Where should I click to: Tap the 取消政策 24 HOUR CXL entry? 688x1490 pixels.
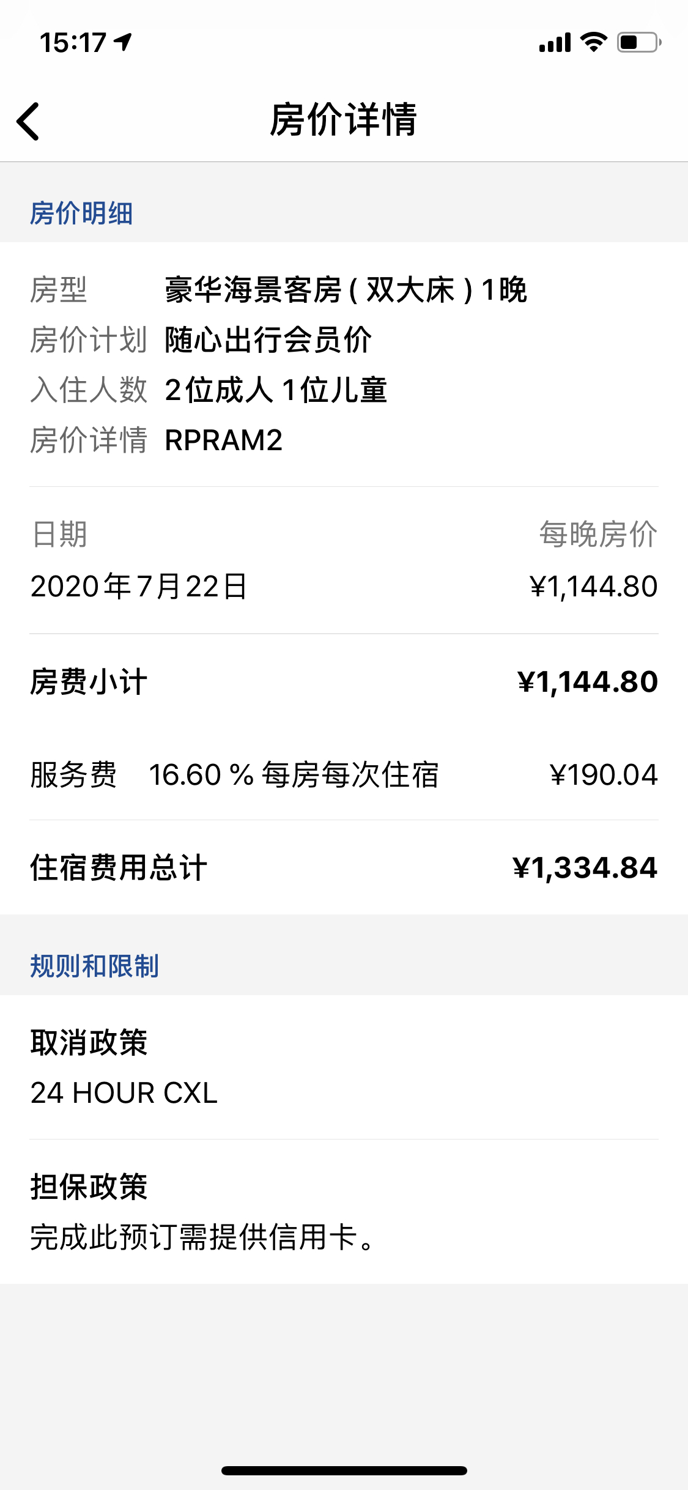(344, 1067)
